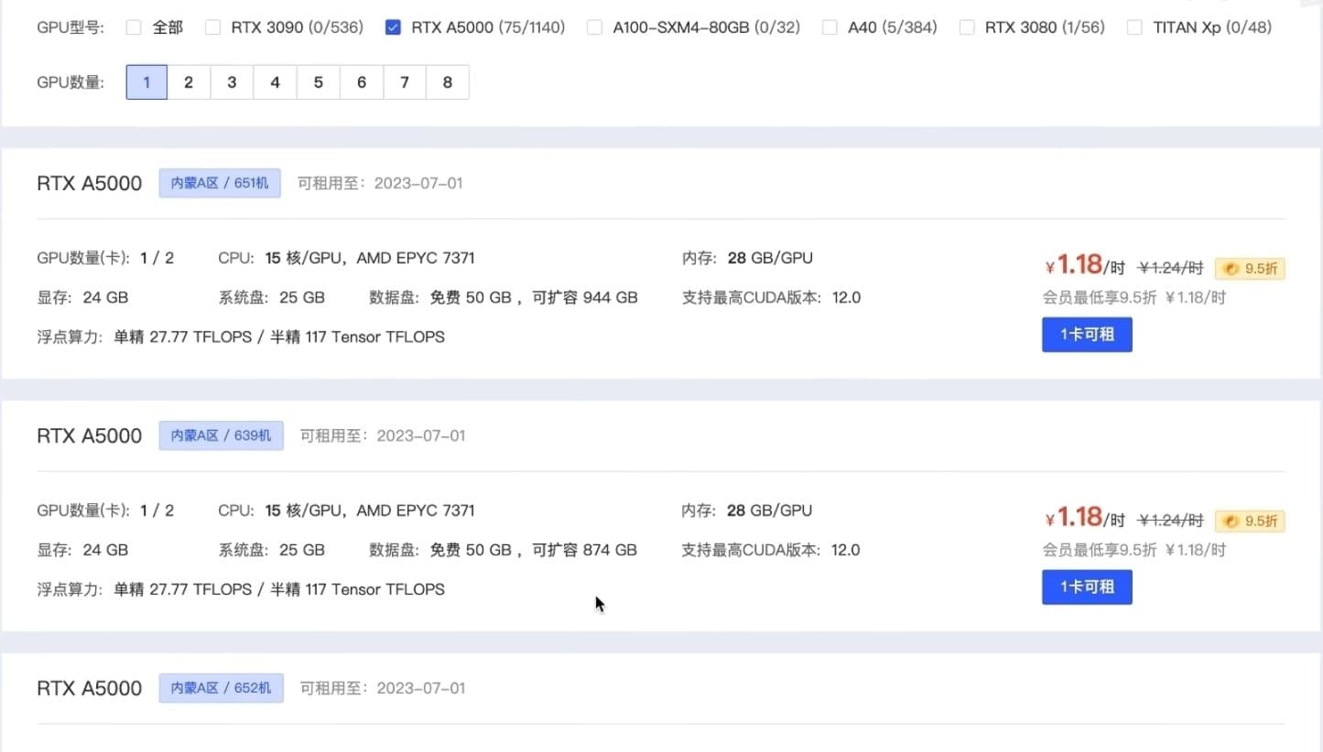
Task: Check the RTX 3080 filter checkbox
Action: 967,27
